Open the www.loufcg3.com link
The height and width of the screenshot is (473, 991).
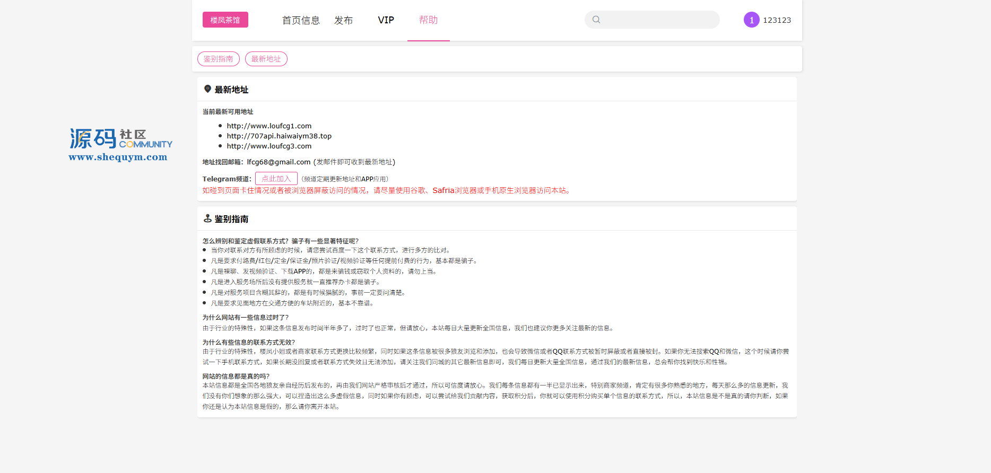[x=269, y=146]
